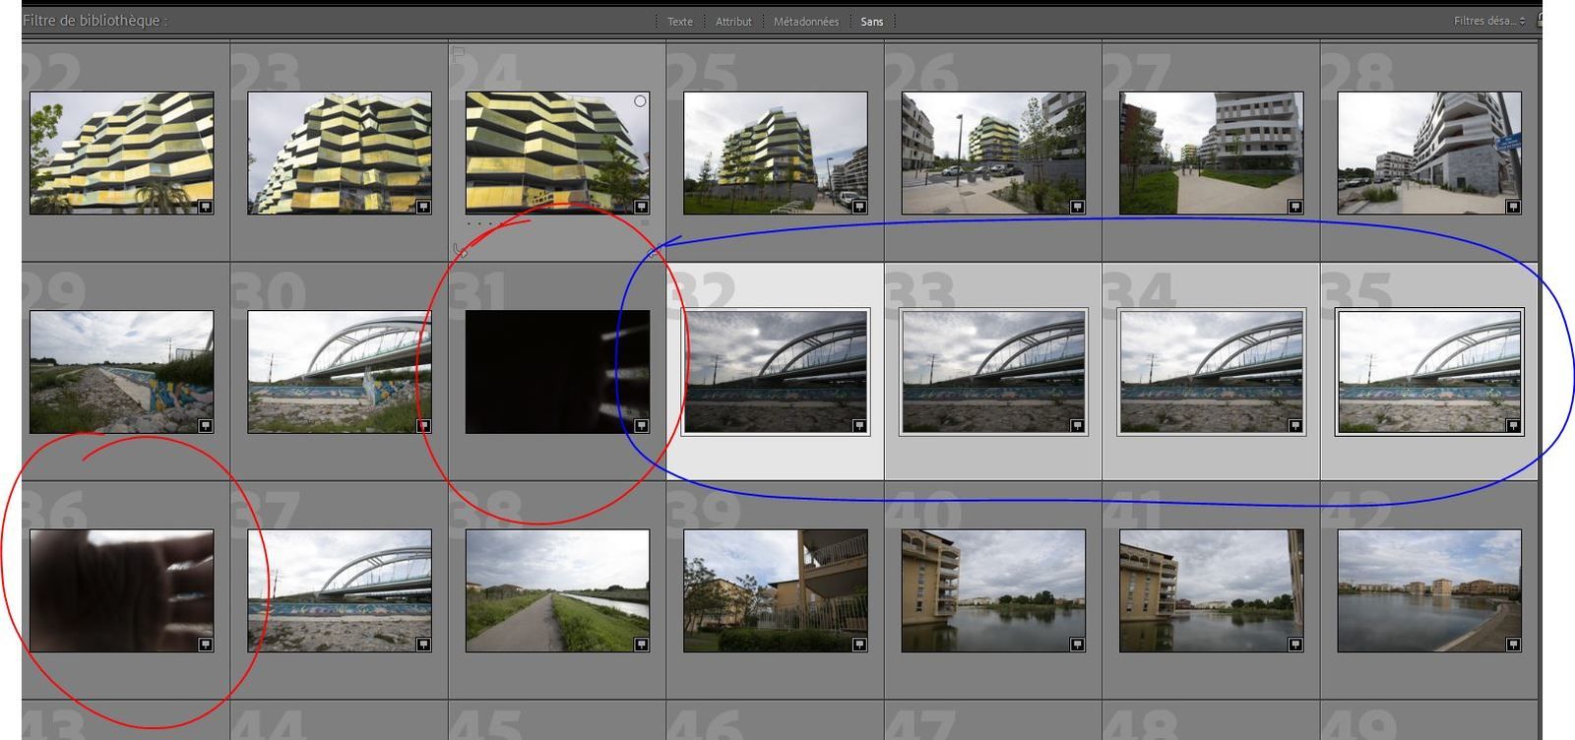Viewport: 1575px width, 740px height.
Task: Select bright bridge thumbnail 35
Action: pyautogui.click(x=1429, y=372)
